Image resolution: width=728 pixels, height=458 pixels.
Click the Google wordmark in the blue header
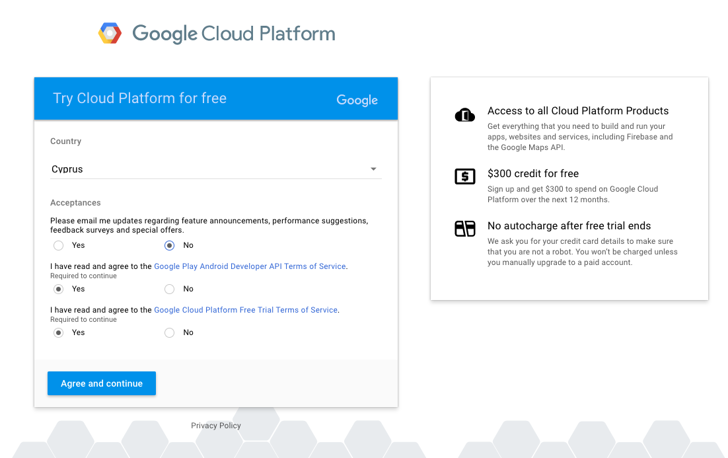357,100
